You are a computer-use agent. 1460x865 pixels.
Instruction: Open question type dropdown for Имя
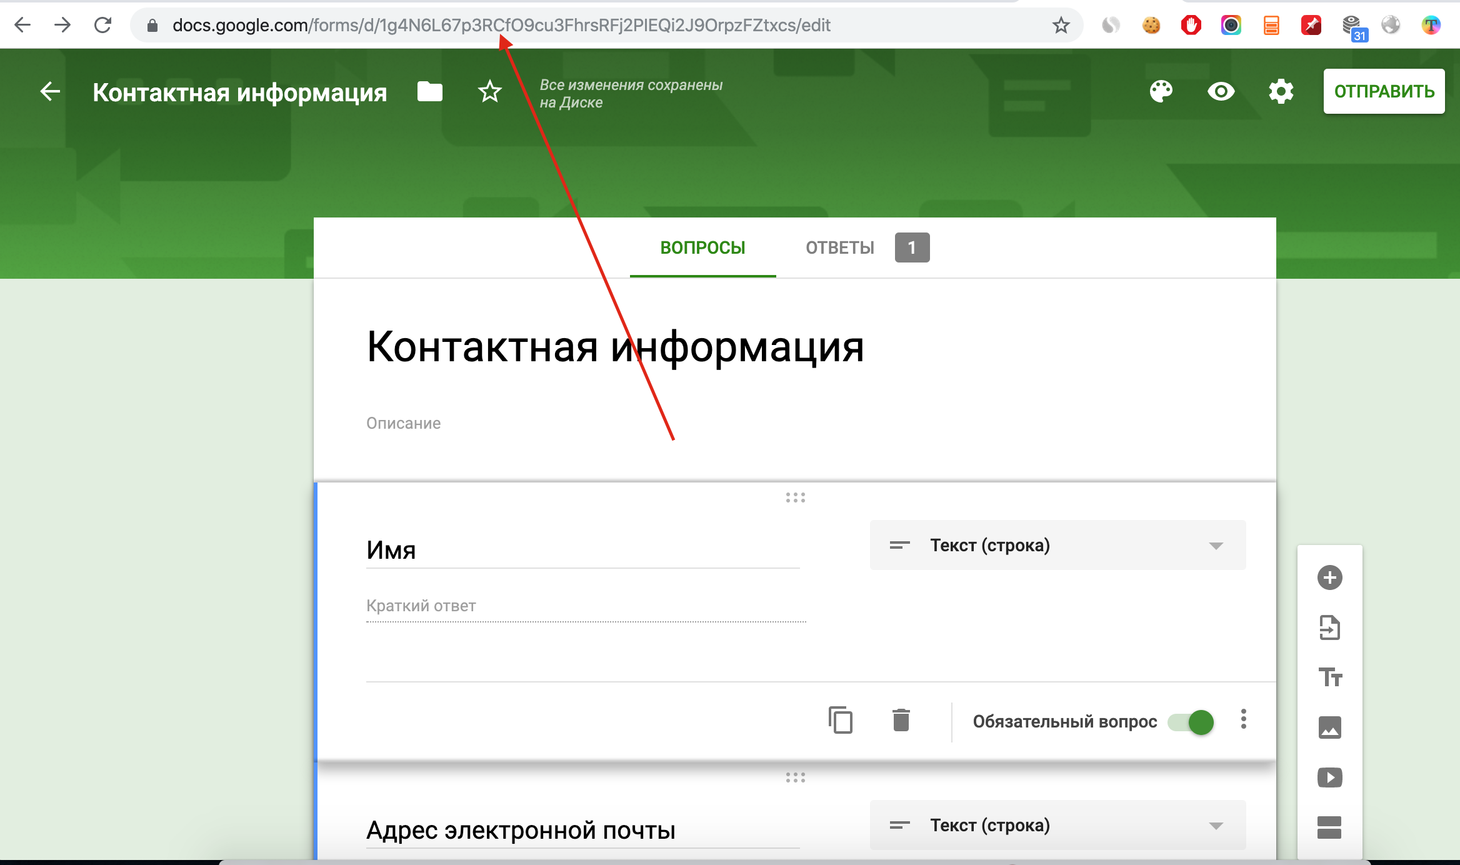point(1057,545)
